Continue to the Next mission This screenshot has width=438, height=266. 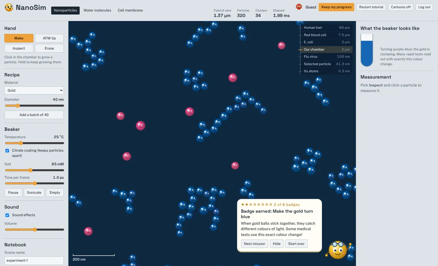tap(254, 244)
